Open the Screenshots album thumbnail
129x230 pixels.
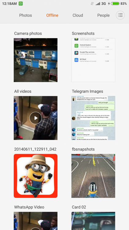tap(93, 60)
